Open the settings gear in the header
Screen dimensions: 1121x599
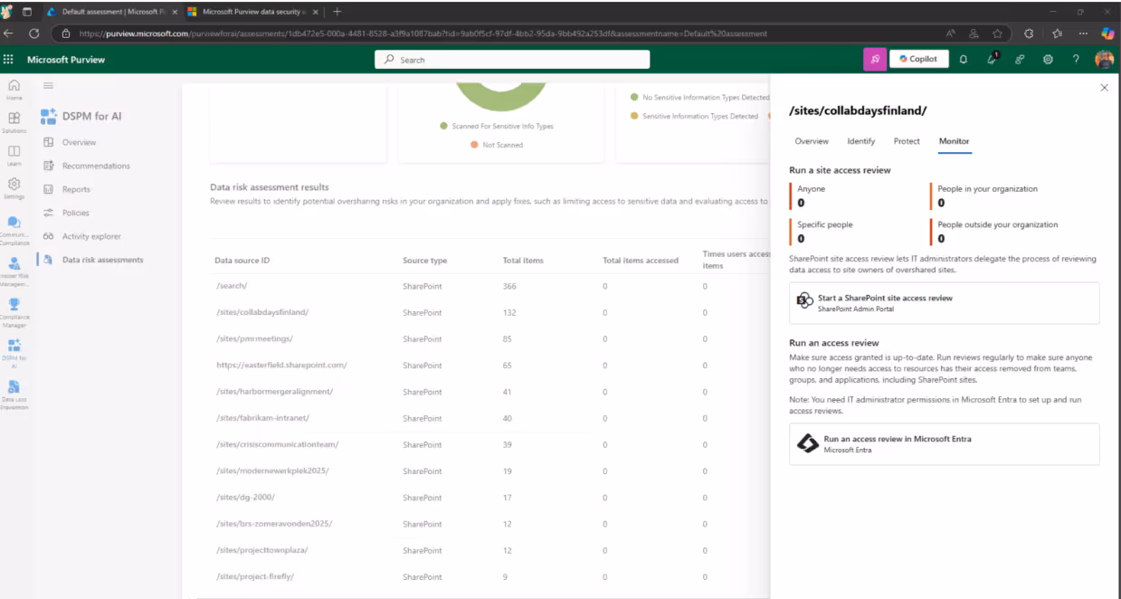[1048, 59]
